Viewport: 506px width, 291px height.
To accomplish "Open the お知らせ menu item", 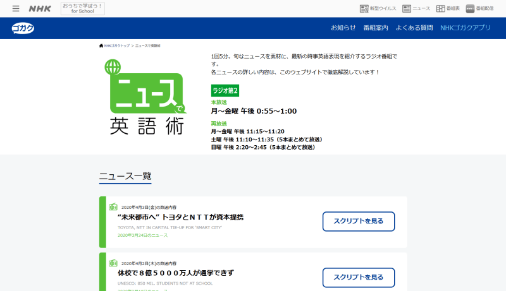I will [343, 28].
